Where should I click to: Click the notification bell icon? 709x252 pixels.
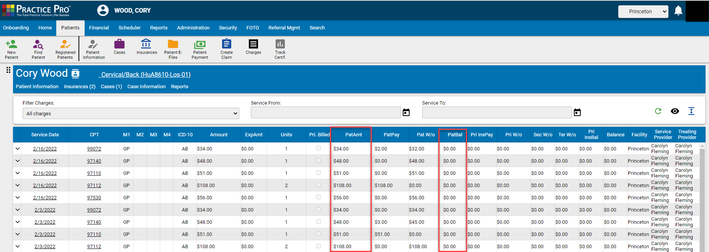point(678,11)
